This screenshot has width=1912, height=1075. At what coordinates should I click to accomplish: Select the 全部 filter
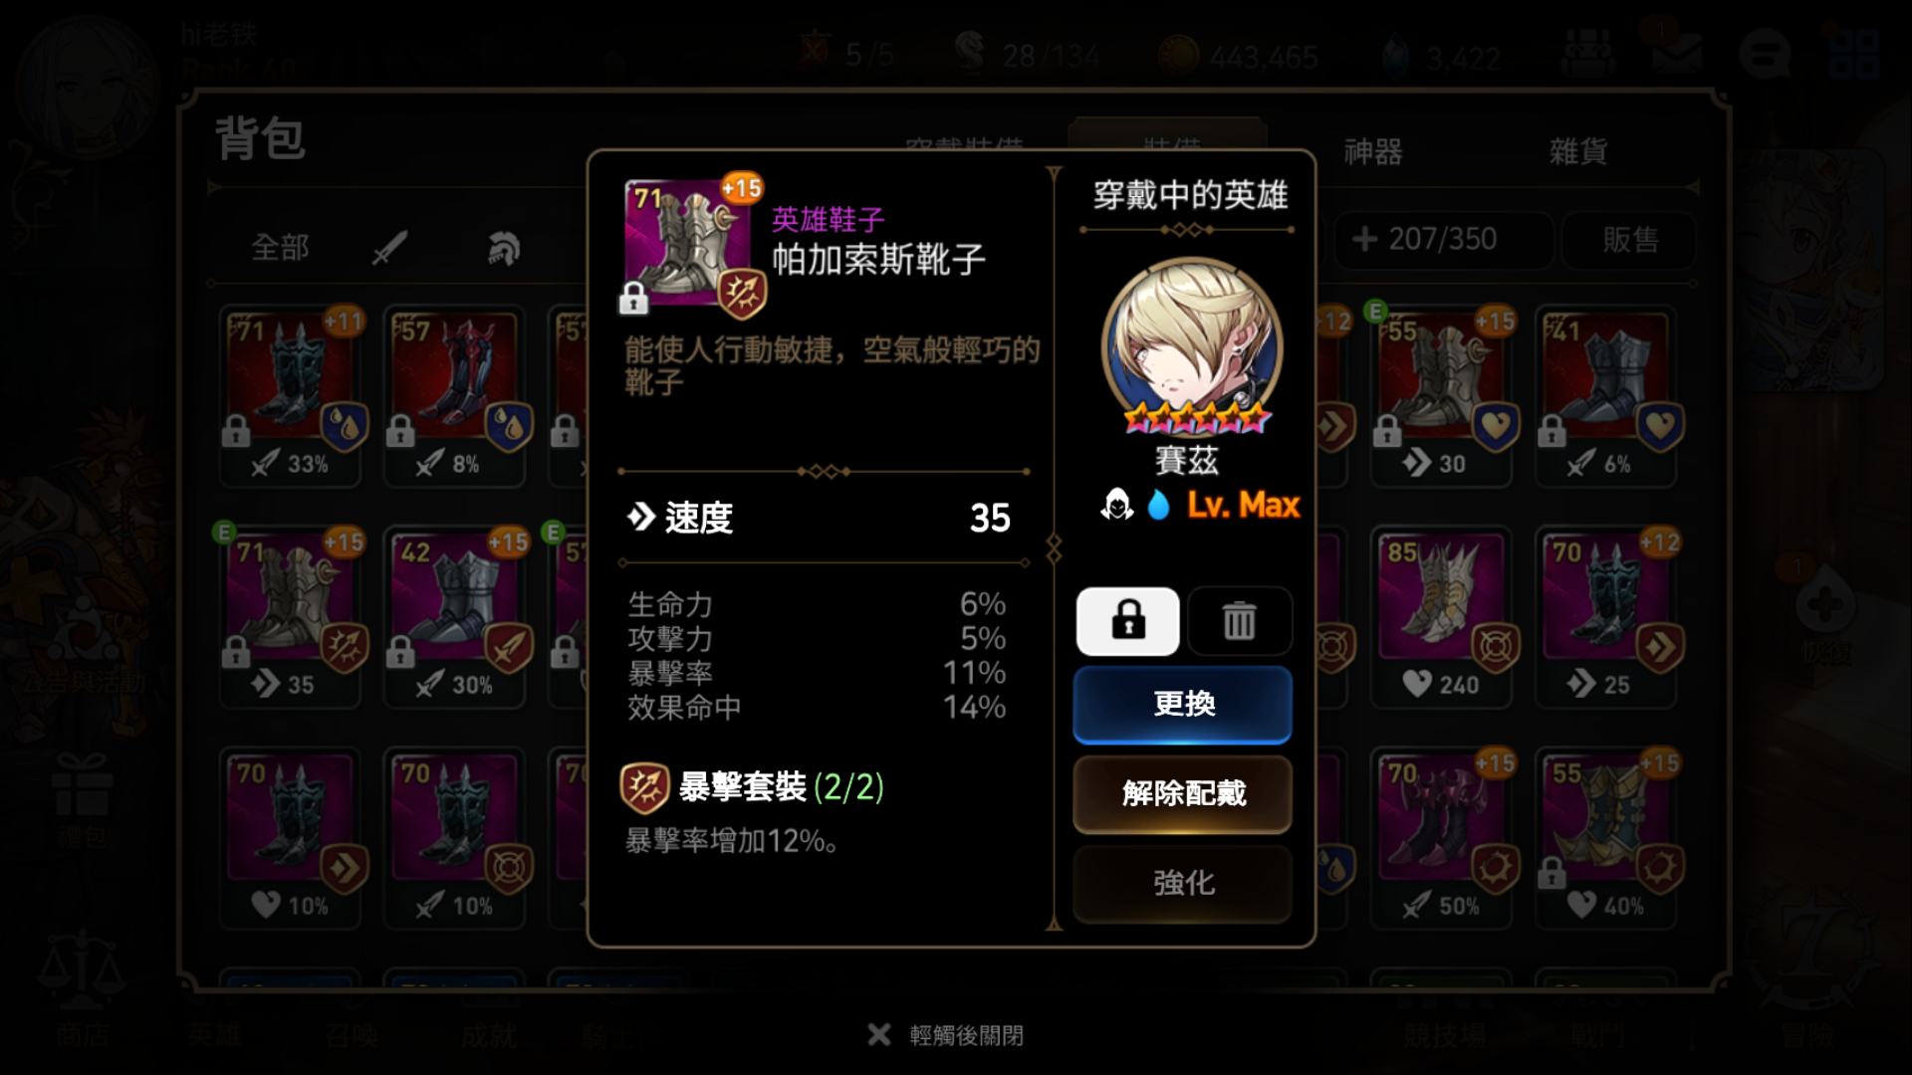tap(280, 247)
